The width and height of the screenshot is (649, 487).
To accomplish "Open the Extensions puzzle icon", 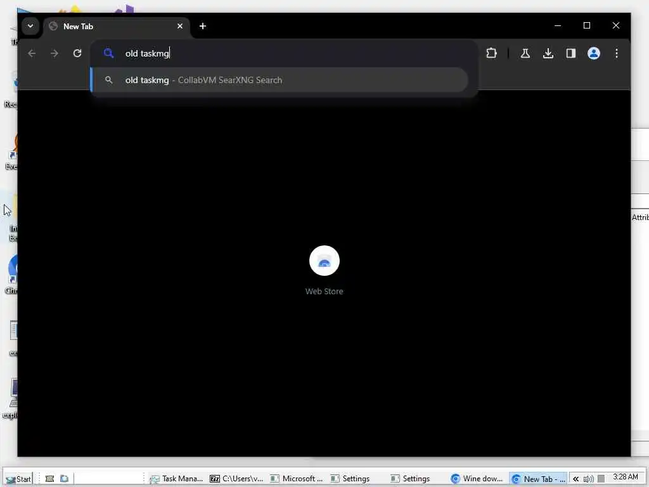I will (x=491, y=53).
